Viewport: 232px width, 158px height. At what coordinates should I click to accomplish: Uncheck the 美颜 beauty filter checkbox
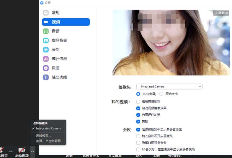pyautogui.click(x=138, y=122)
